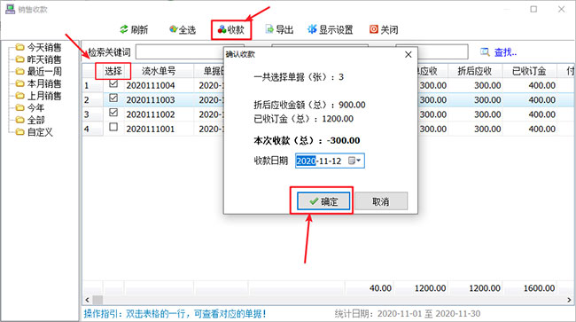Click the horizontal scrollbar left arrow
576x322 pixels.
coord(87,300)
